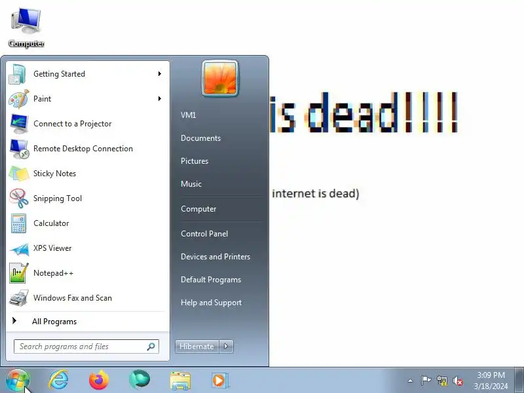Click the search magnifier icon

(x=151, y=346)
